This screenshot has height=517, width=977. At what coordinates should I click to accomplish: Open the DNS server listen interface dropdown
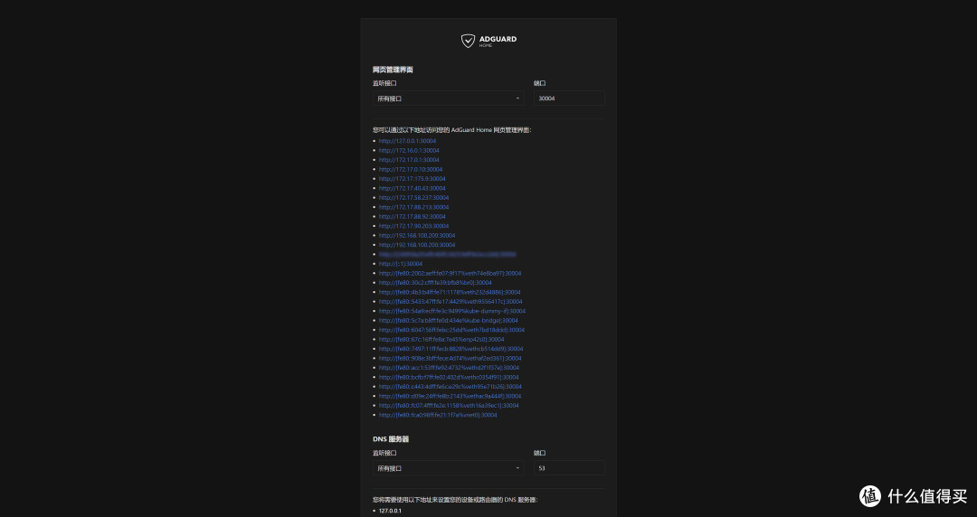tap(448, 468)
